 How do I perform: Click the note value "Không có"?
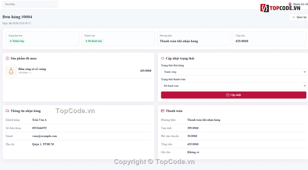tap(193, 152)
